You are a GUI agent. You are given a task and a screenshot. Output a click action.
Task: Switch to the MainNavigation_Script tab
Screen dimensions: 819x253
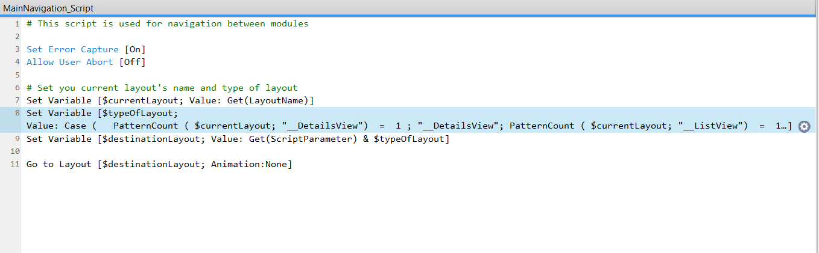pyautogui.click(x=48, y=8)
